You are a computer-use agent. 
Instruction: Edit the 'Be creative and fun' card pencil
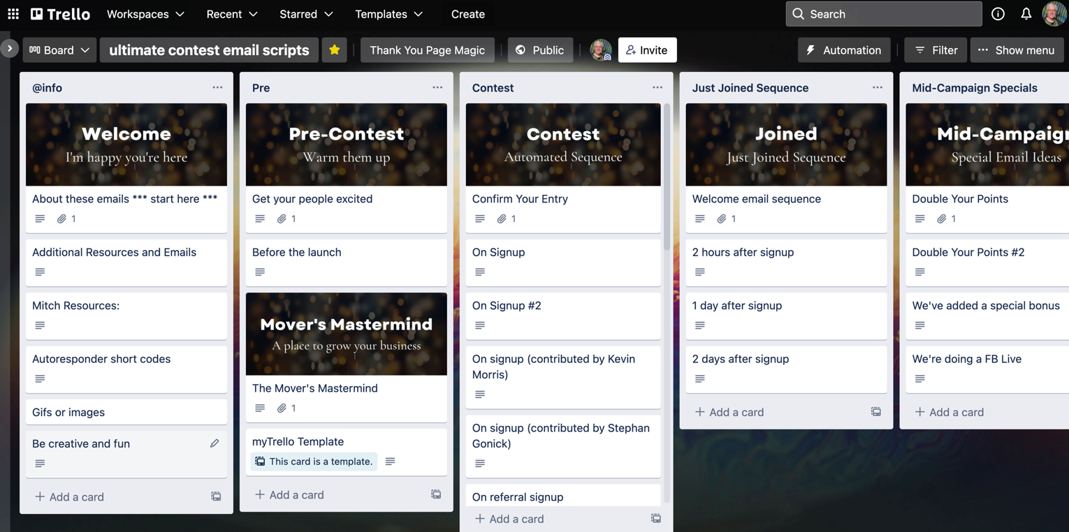214,443
